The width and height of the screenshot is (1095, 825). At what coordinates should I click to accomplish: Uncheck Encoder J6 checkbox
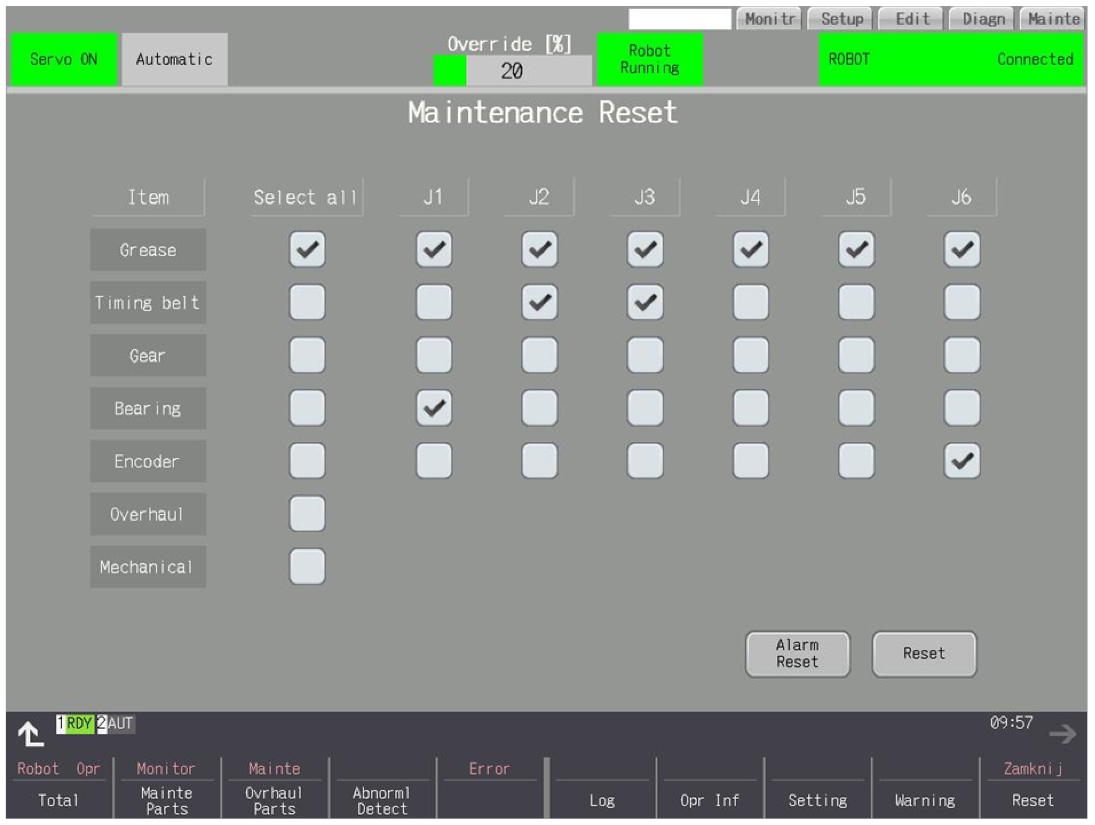click(x=961, y=461)
